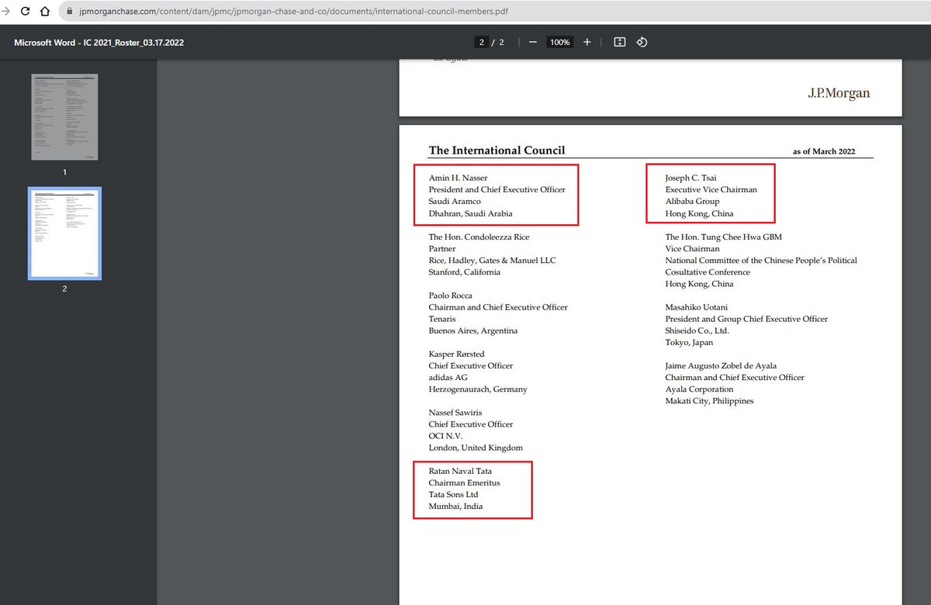Click the forward navigation arrow
This screenshot has width=931, height=605.
click(6, 12)
